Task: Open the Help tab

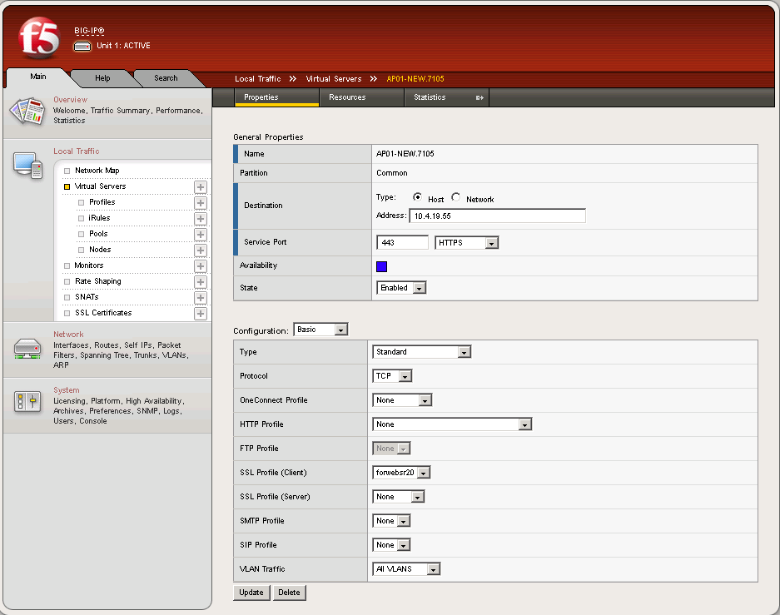Action: tap(102, 78)
